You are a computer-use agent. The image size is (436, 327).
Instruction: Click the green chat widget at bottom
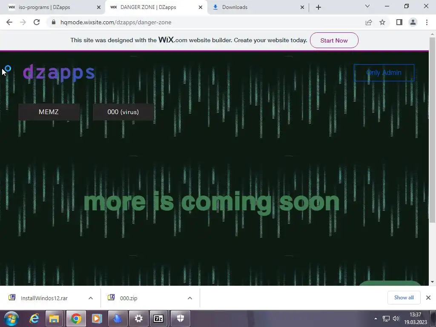[x=390, y=283]
